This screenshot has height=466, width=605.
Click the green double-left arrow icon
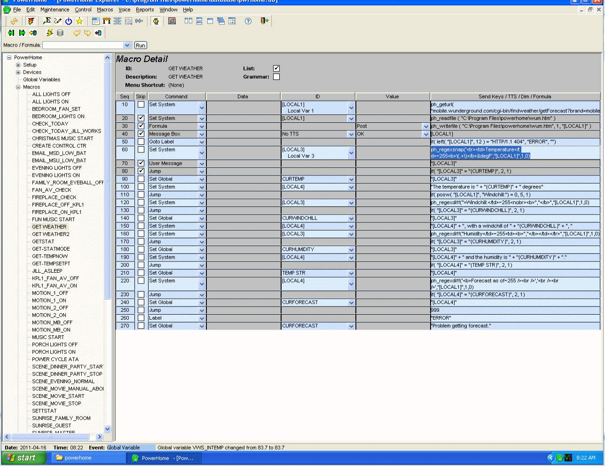pyautogui.click(x=11, y=33)
